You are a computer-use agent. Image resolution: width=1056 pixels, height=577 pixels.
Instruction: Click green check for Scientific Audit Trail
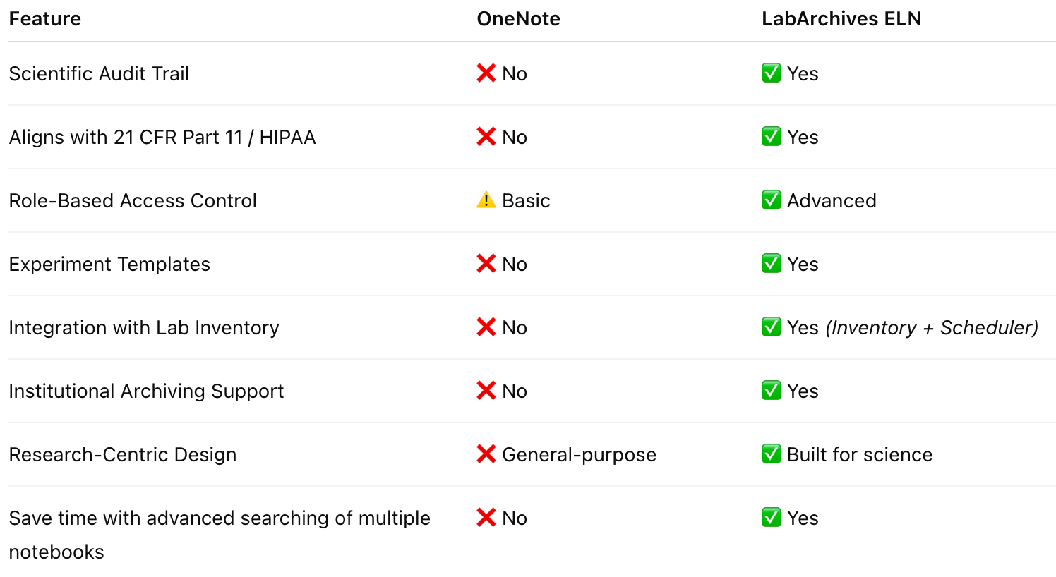tap(772, 73)
